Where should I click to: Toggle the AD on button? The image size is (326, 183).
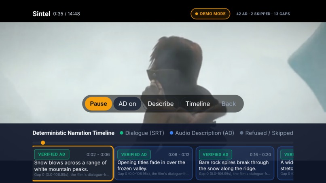(127, 104)
